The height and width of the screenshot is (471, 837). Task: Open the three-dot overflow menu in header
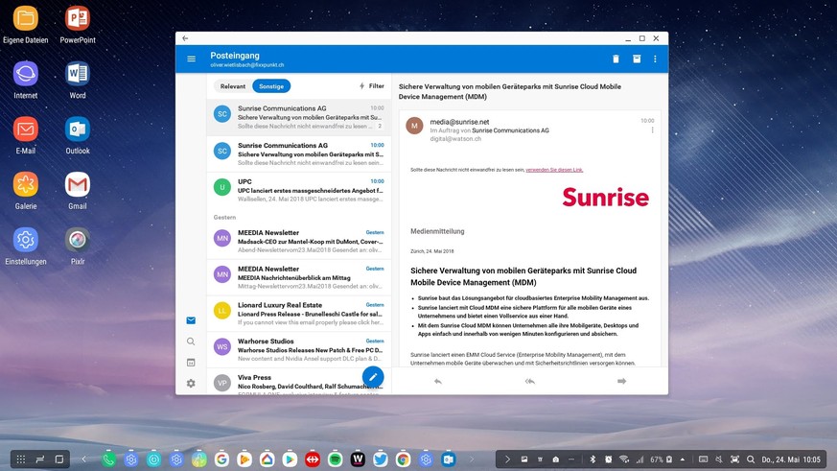tap(656, 59)
